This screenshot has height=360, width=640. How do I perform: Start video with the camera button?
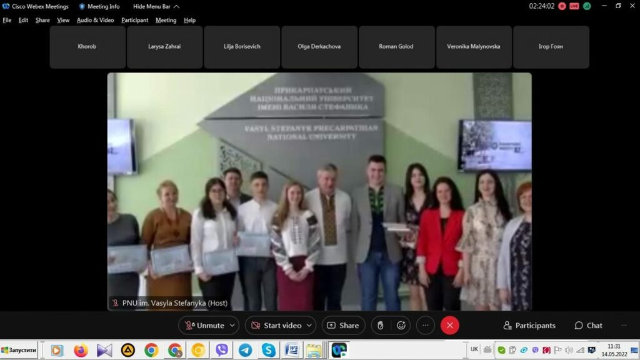click(x=276, y=325)
